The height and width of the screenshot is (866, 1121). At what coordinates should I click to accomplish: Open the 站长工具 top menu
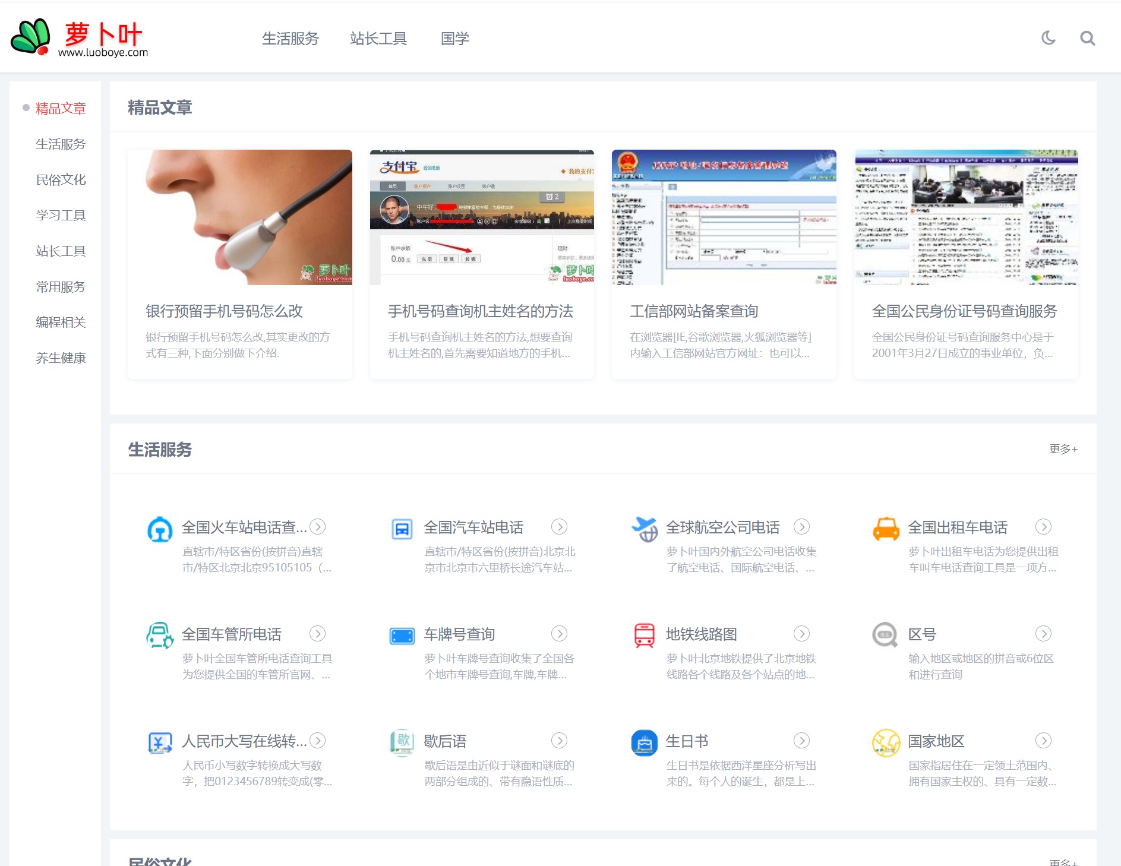coord(378,39)
